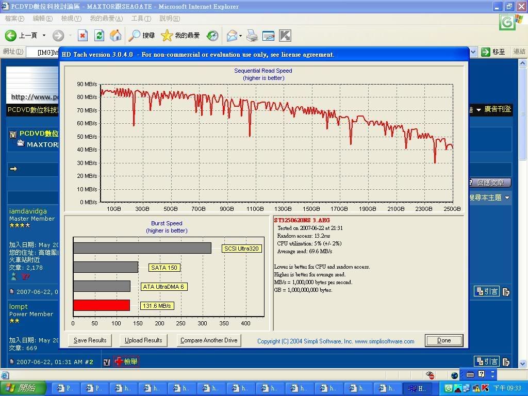The height and width of the screenshot is (396, 528).
Task: Open the 工具(T) menu
Action: coord(141,19)
